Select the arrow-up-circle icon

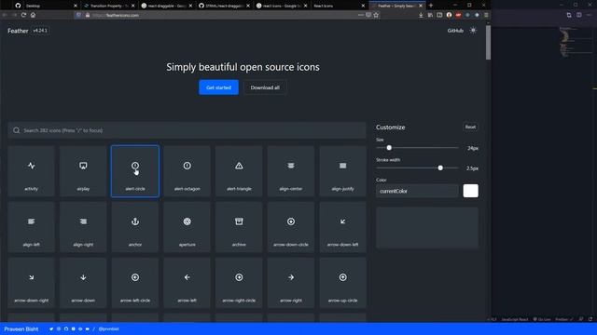pyautogui.click(x=342, y=283)
